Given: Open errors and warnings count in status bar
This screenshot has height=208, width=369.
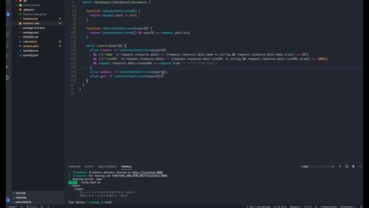Looking at the screenshot, I should [32, 207].
